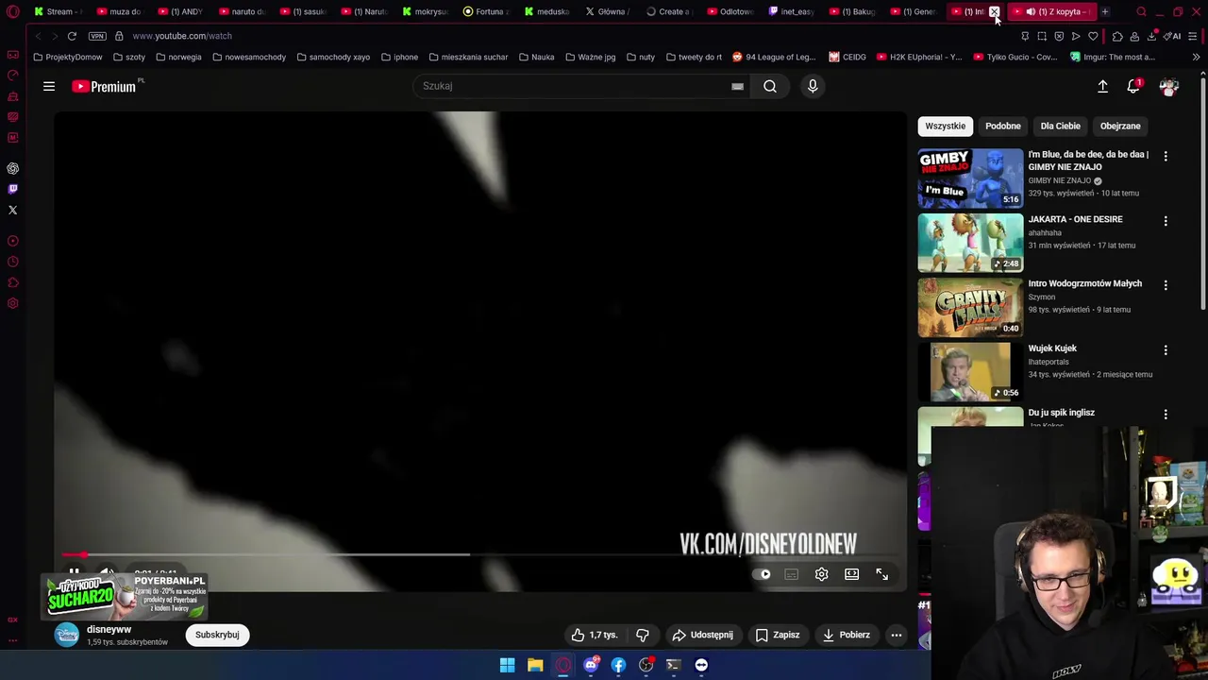The width and height of the screenshot is (1208, 680).
Task: Open File Explorer from the taskbar
Action: point(535,665)
